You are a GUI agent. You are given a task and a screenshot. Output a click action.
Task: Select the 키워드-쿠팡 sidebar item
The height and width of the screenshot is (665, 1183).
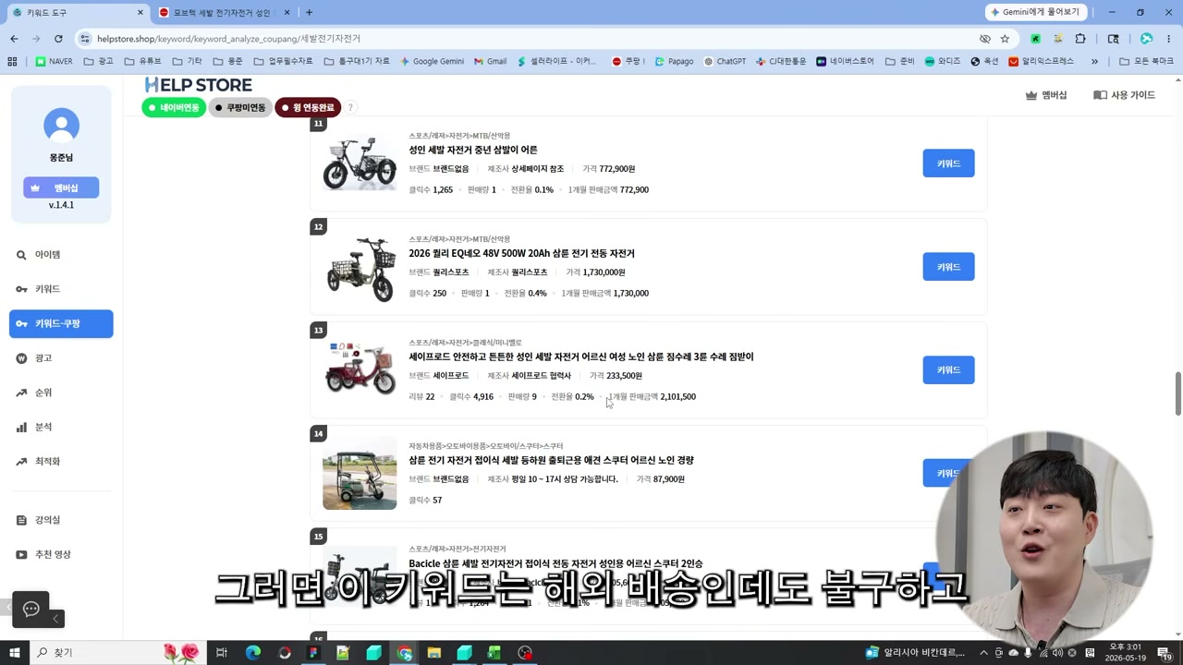pyautogui.click(x=61, y=323)
